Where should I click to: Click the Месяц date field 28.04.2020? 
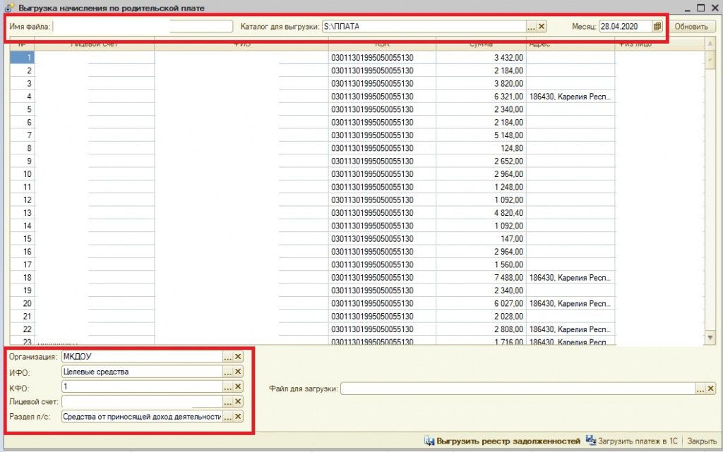[x=626, y=26]
